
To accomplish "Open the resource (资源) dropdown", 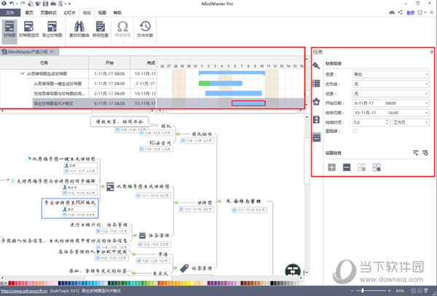I will 390,74.
